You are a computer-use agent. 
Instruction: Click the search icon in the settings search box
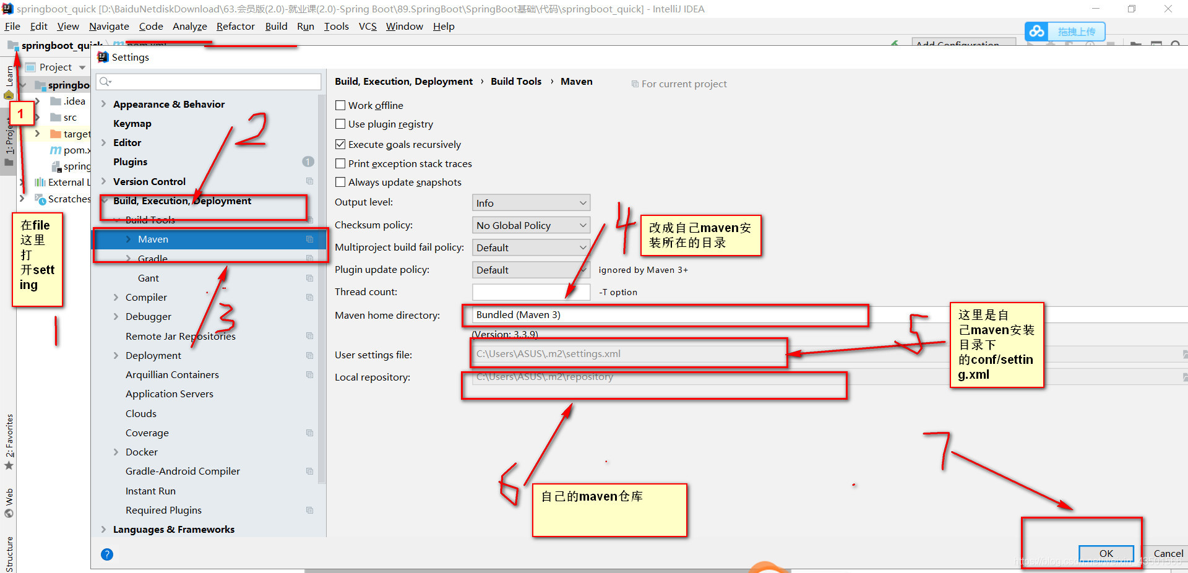[105, 82]
